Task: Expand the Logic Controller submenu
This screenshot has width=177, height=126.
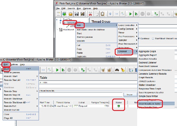Action: coord(128,25)
